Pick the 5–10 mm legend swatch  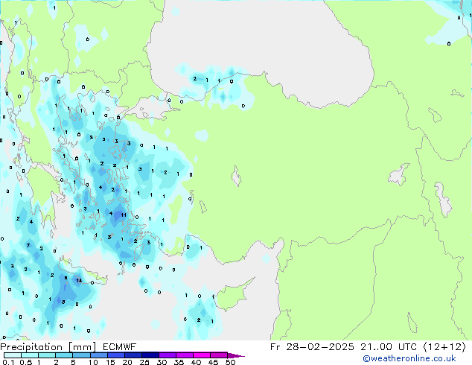[x=81, y=355]
